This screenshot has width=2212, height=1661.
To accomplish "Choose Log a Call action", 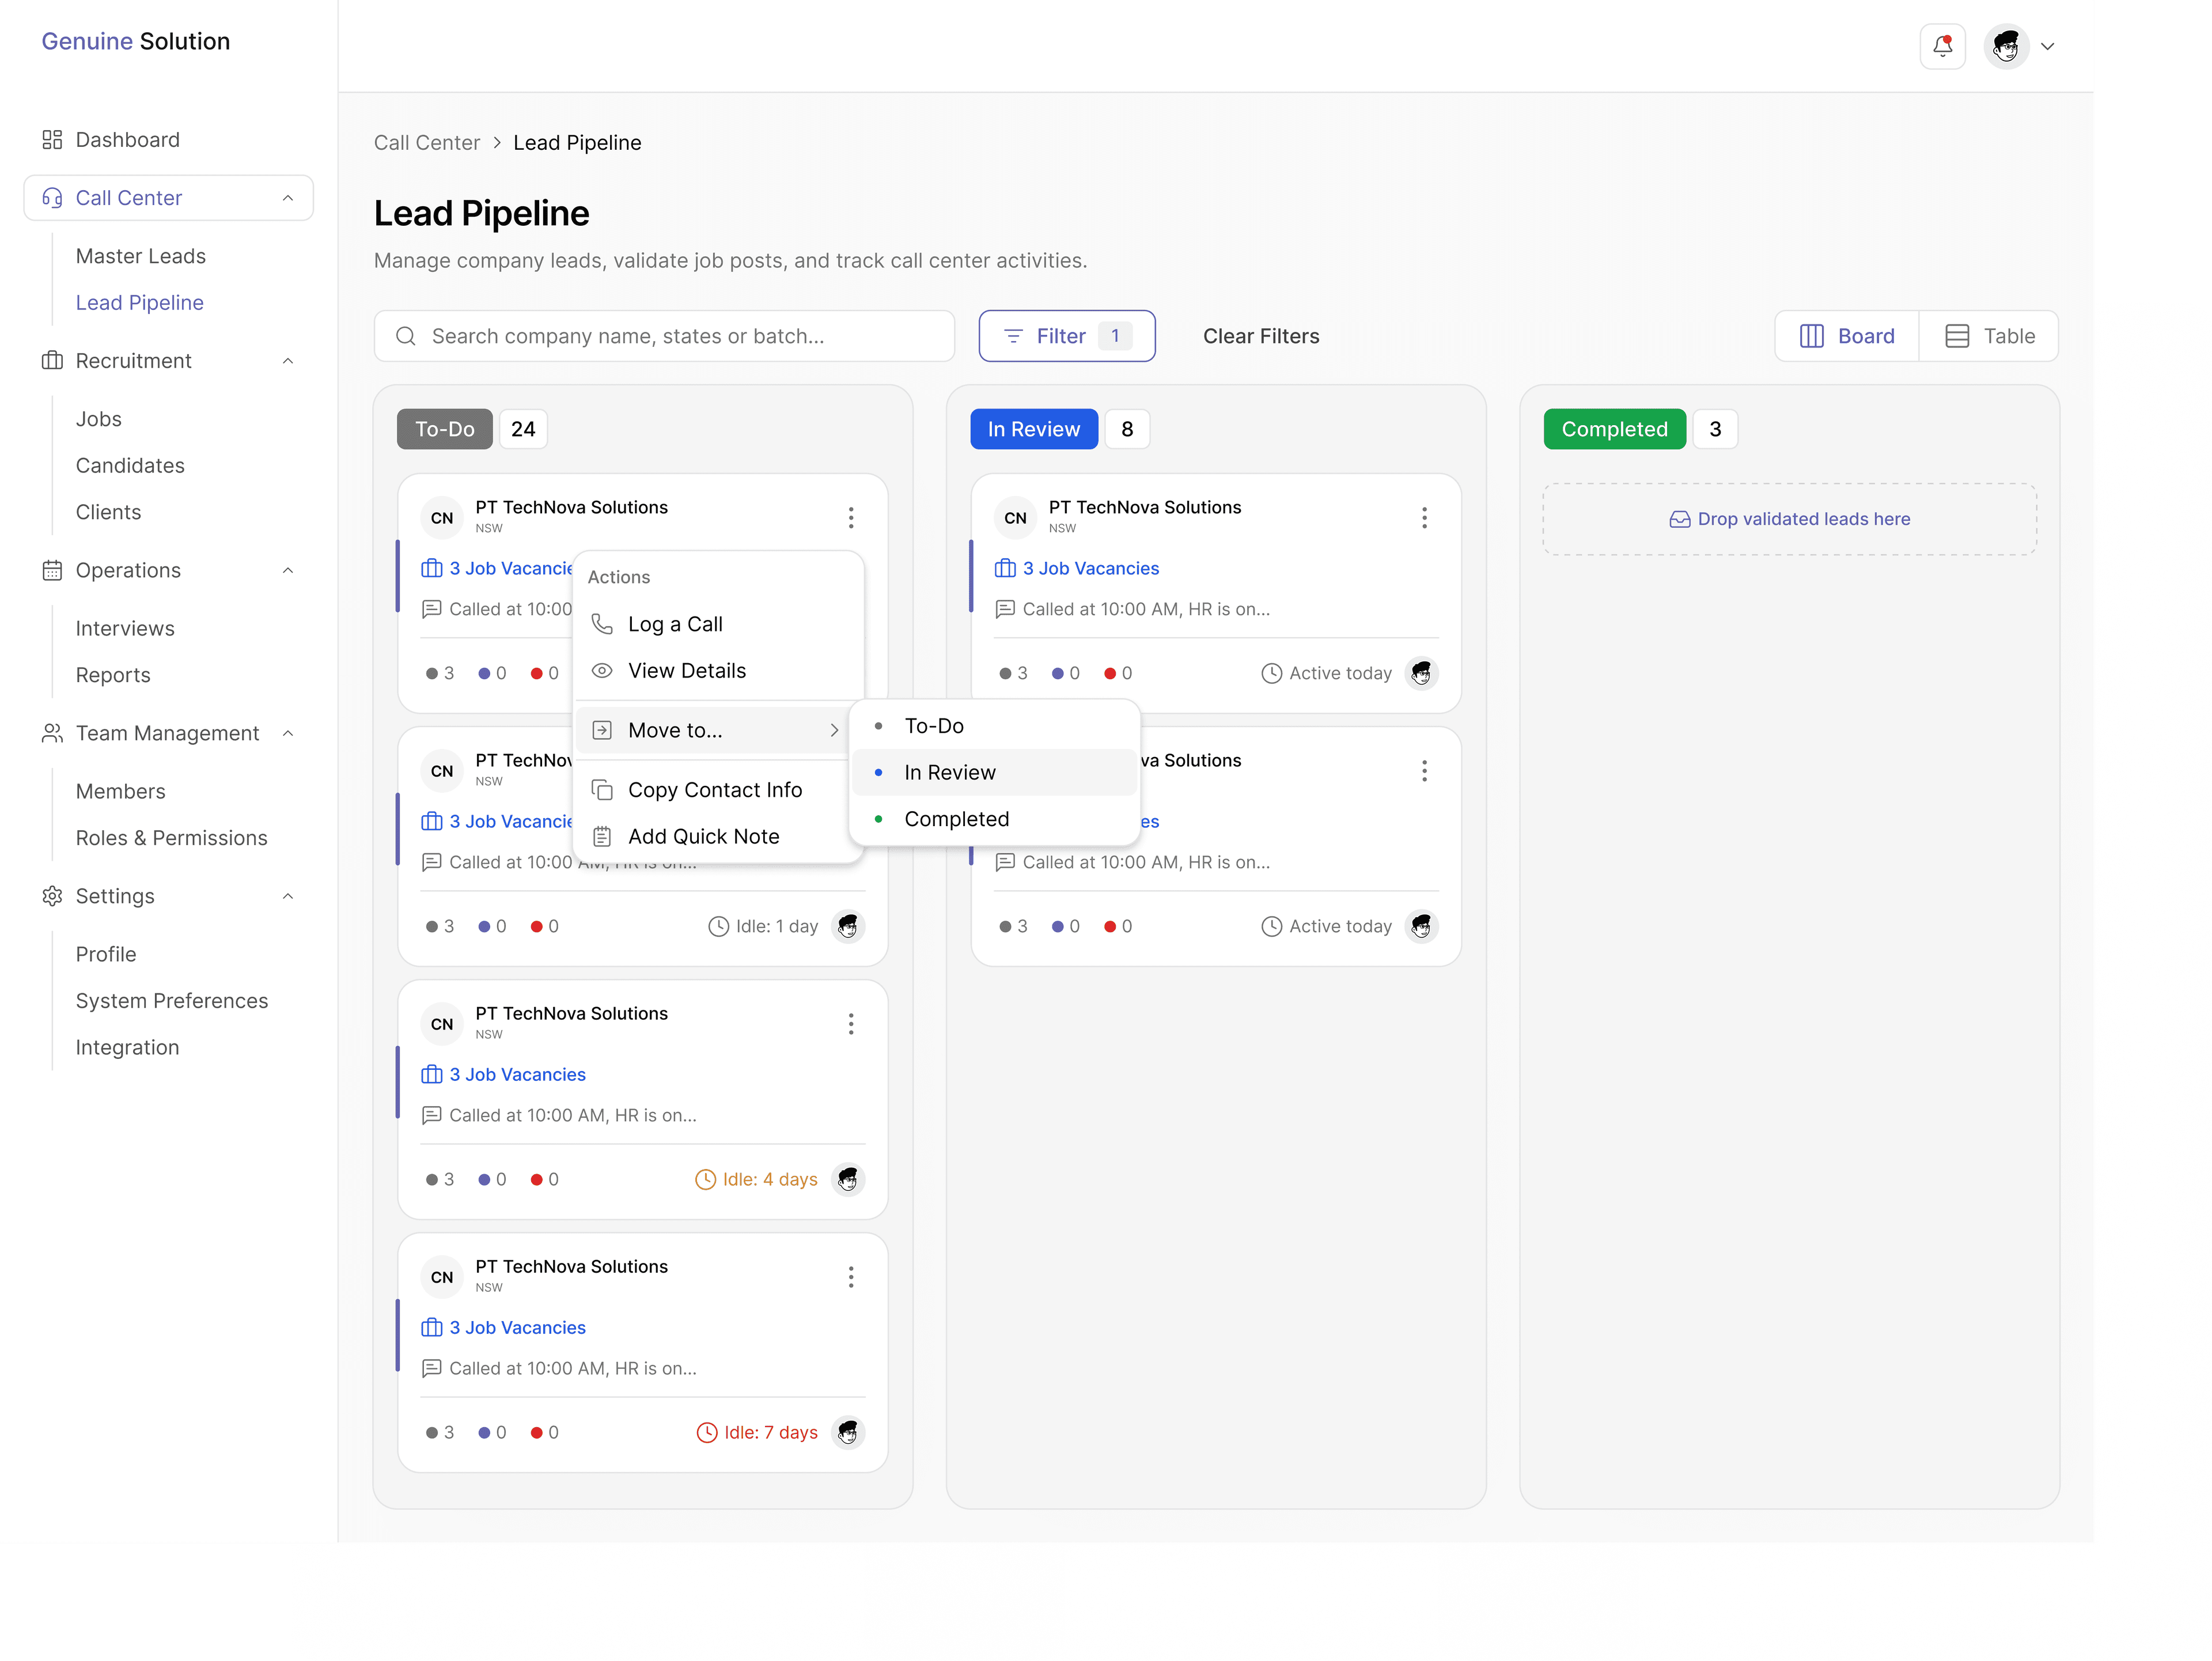I will tap(718, 625).
